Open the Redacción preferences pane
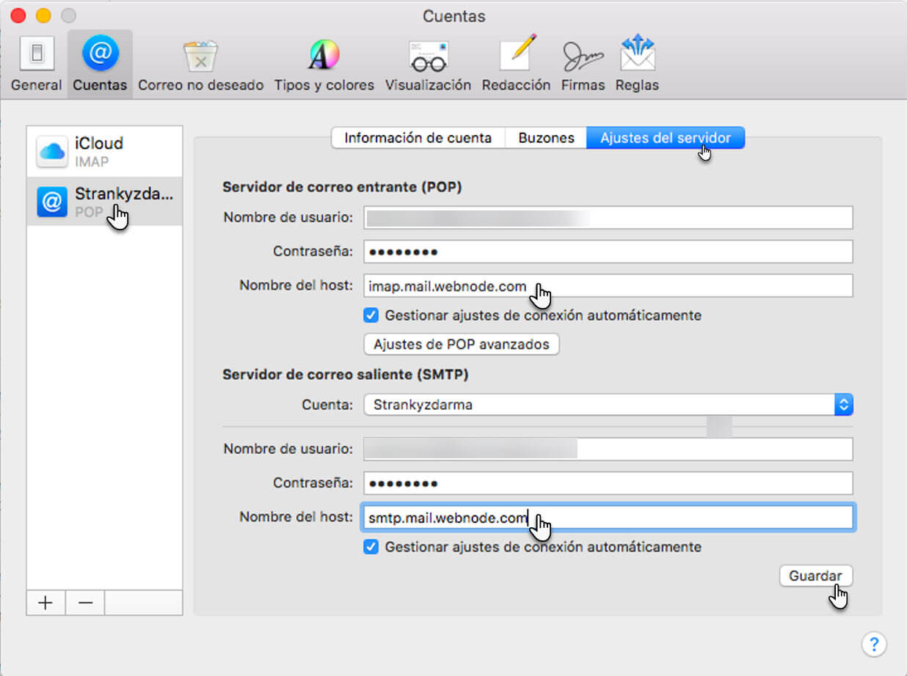The width and height of the screenshot is (907, 676). coord(516,65)
